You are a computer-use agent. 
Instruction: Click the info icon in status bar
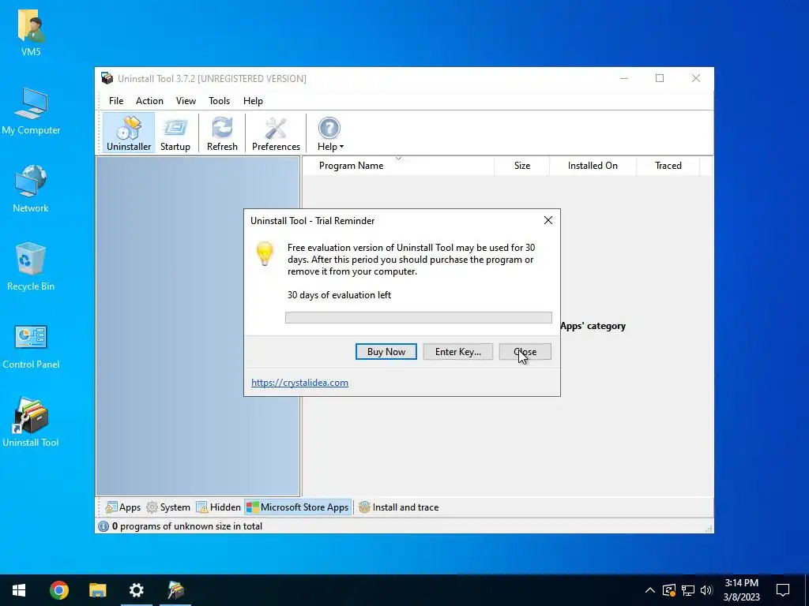coord(103,526)
